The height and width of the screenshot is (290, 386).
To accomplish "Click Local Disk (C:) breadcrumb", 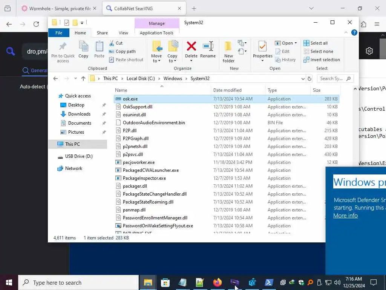I will (x=141, y=79).
